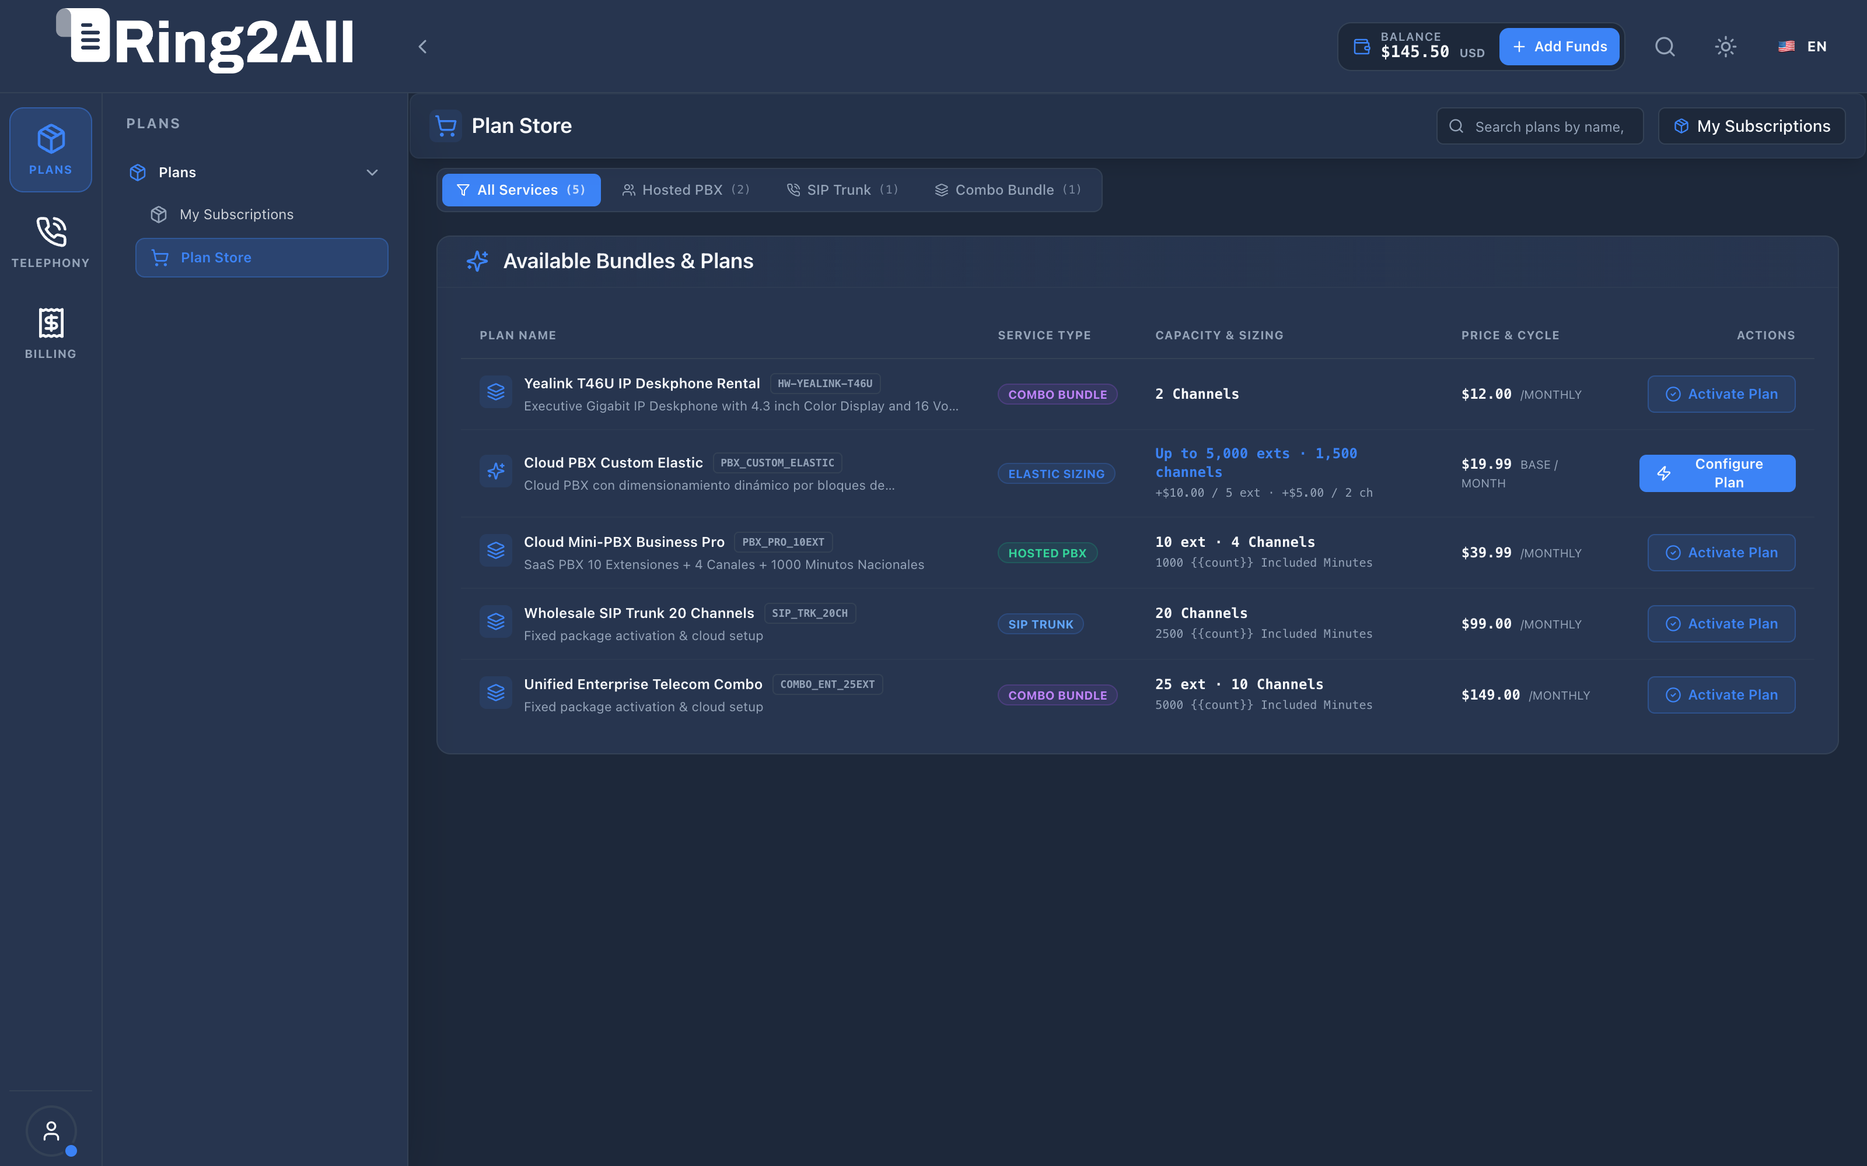Screen dimensions: 1867x1166
Task: Click the Yealink T46U plan layers icon
Action: [x=496, y=392]
